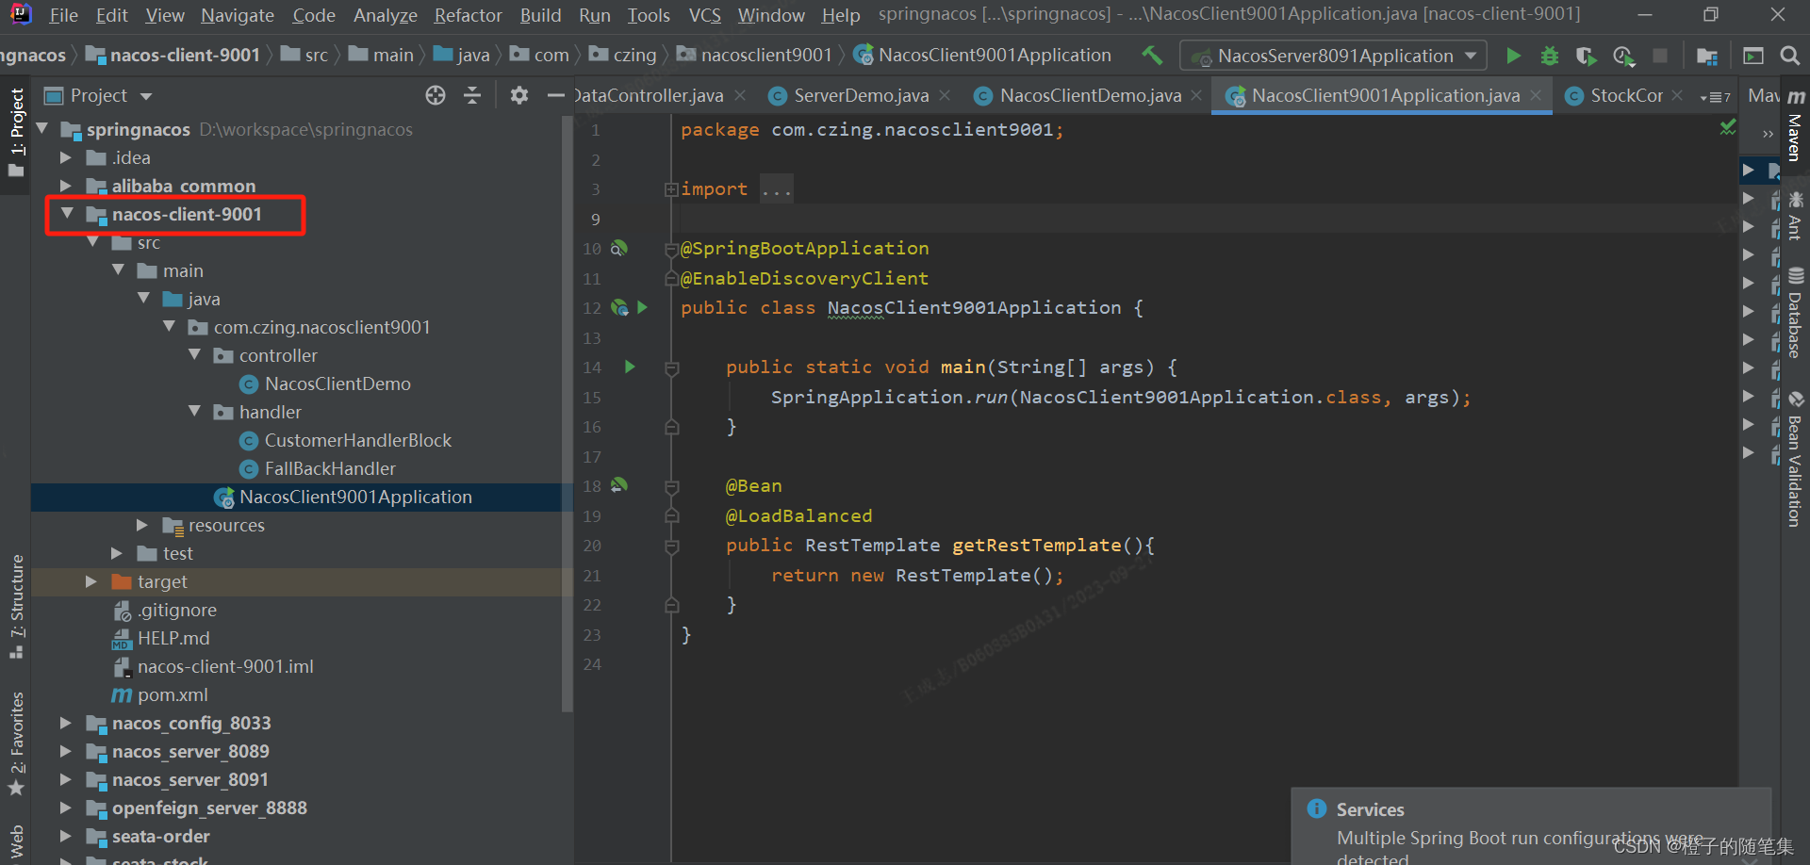Click src breadcrumb in navigation bar
The width and height of the screenshot is (1810, 865).
coord(304,55)
